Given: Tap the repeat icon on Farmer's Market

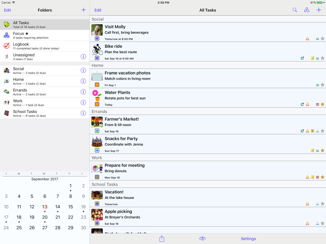Looking at the screenshot, I should click(302, 131).
